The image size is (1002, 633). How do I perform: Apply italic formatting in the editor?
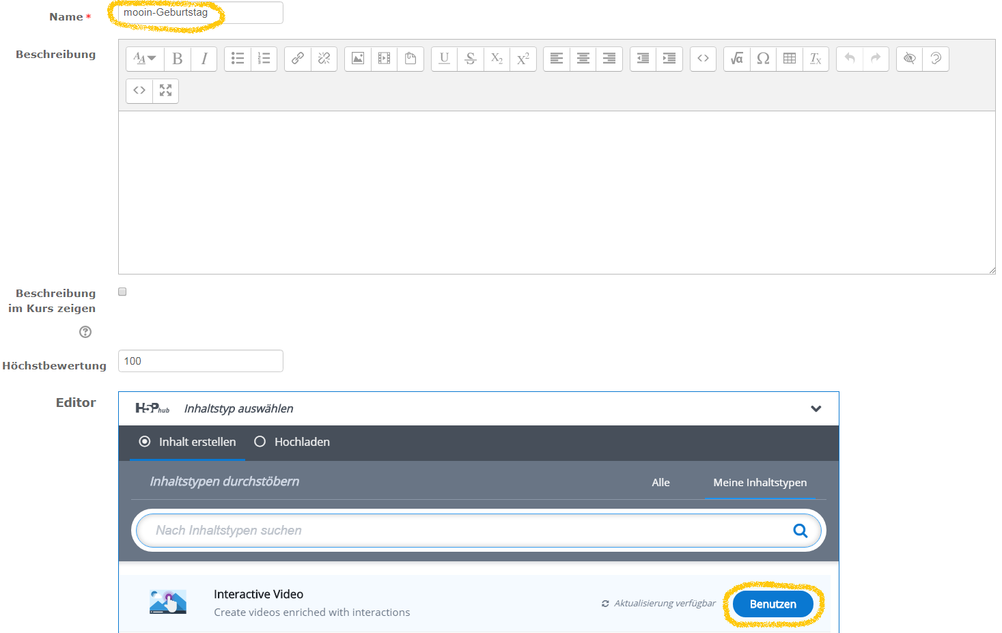(204, 59)
